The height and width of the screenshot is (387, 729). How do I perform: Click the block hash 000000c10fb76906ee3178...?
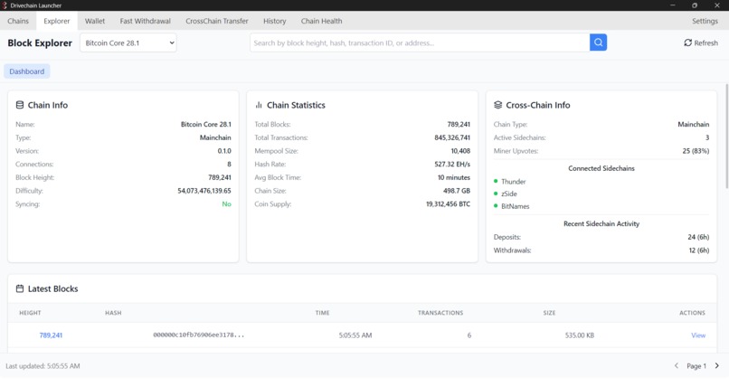coord(198,335)
